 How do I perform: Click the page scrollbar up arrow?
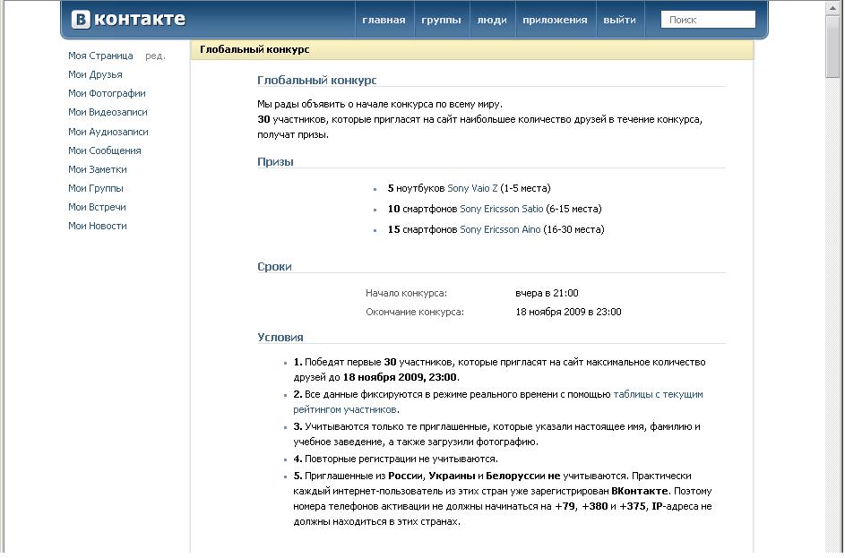click(833, 7)
